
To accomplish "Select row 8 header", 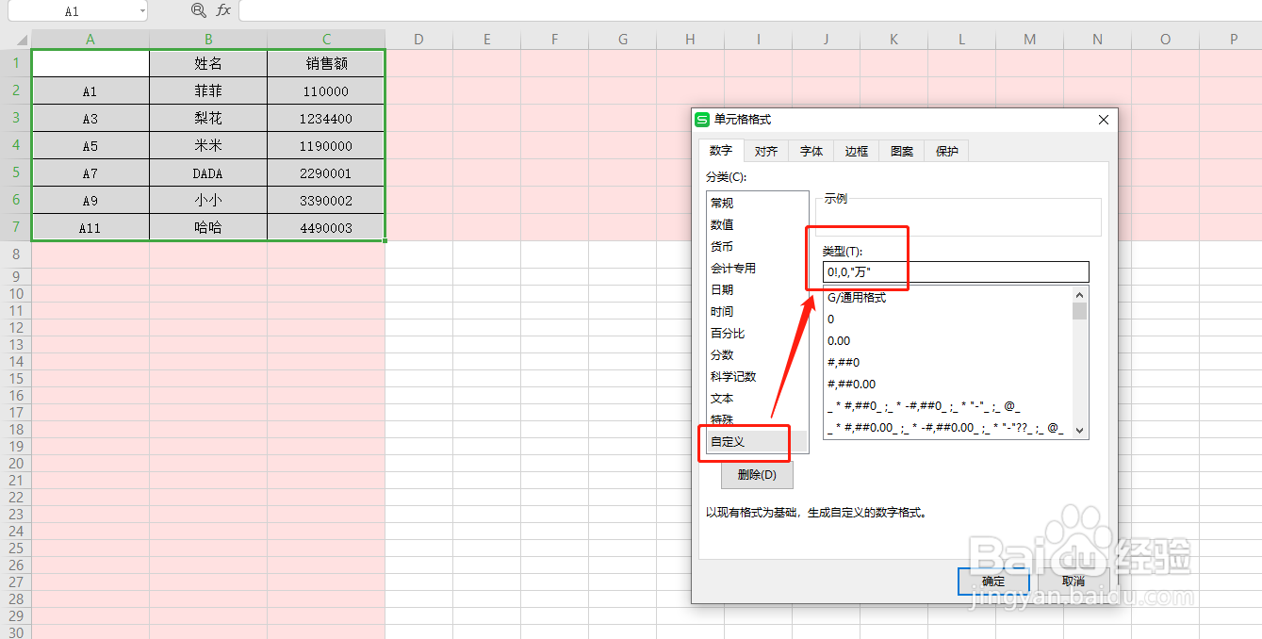I will click(16, 254).
